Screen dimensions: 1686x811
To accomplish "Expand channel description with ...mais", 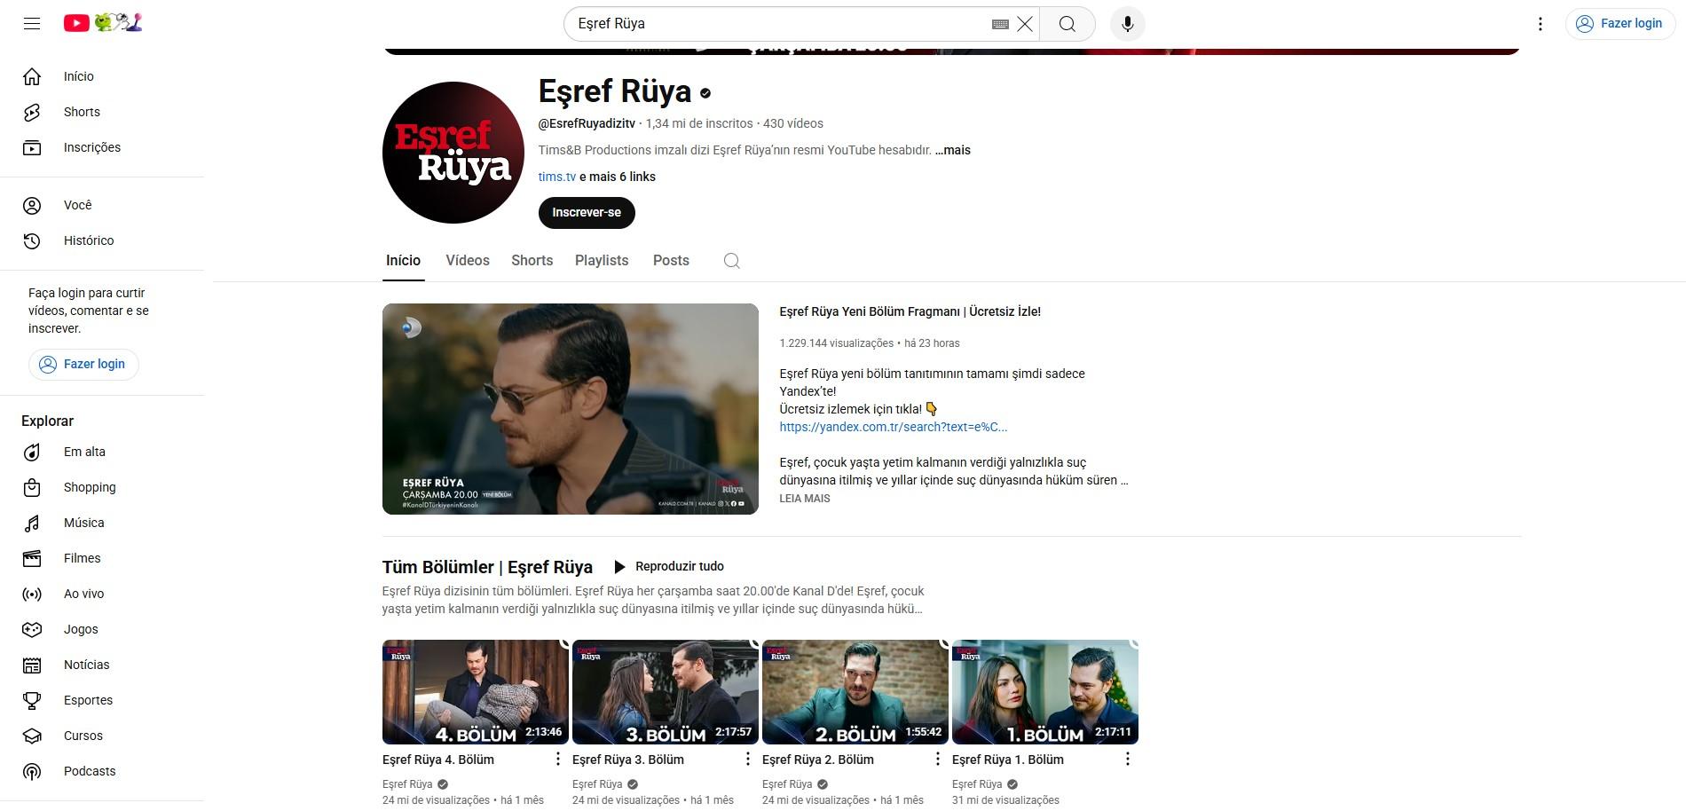I will click(953, 150).
